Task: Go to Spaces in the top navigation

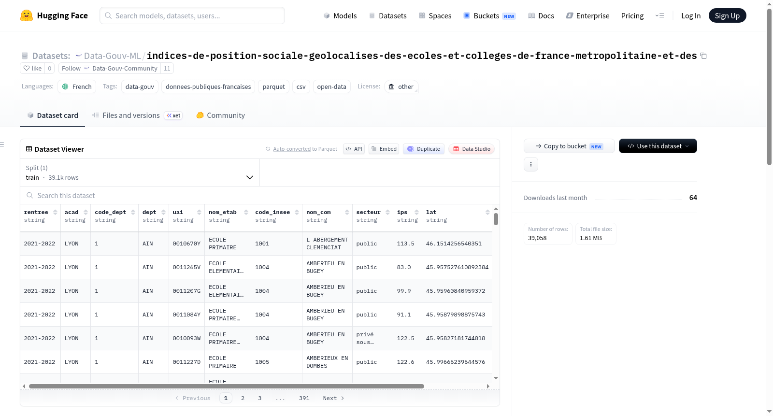Action: [435, 15]
